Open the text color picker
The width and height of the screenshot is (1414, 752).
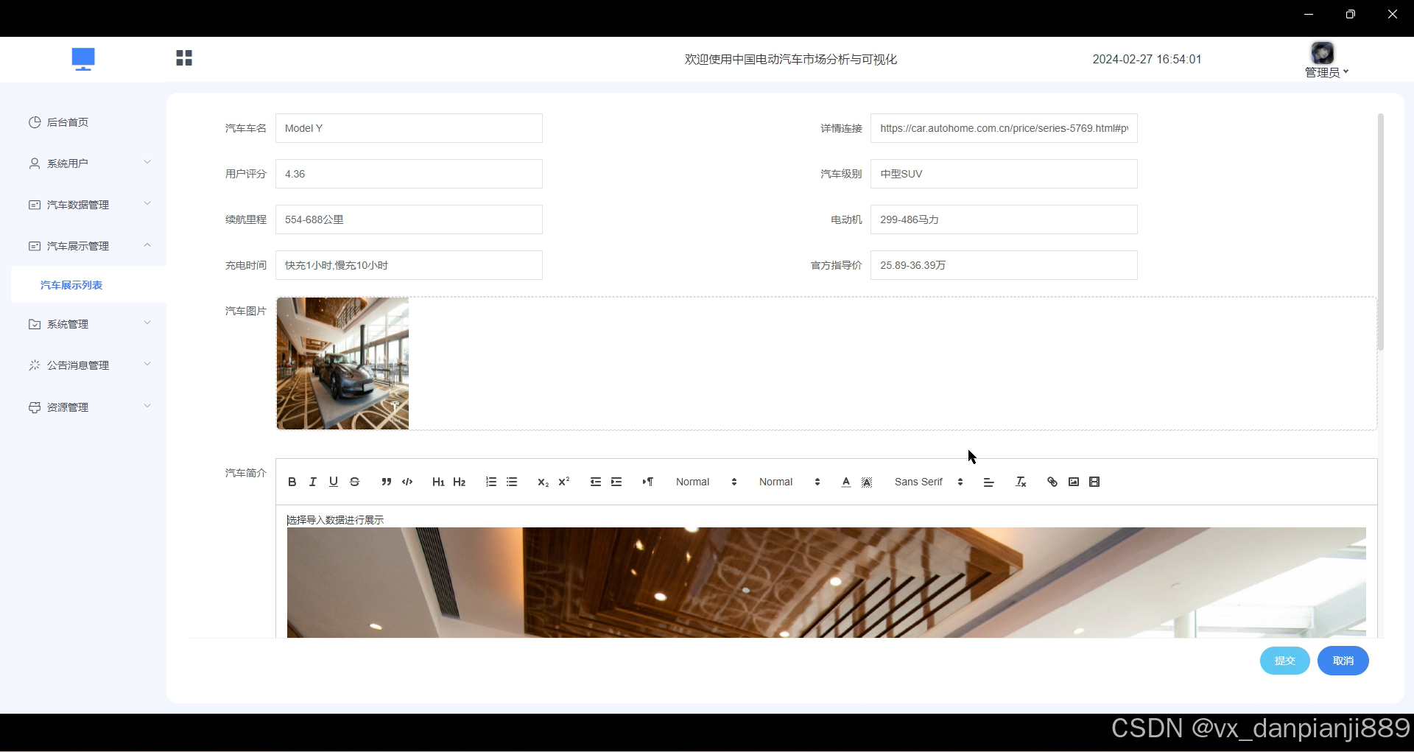click(x=846, y=482)
